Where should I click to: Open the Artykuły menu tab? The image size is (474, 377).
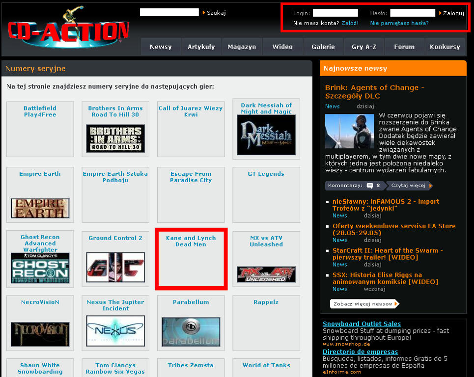[201, 47]
